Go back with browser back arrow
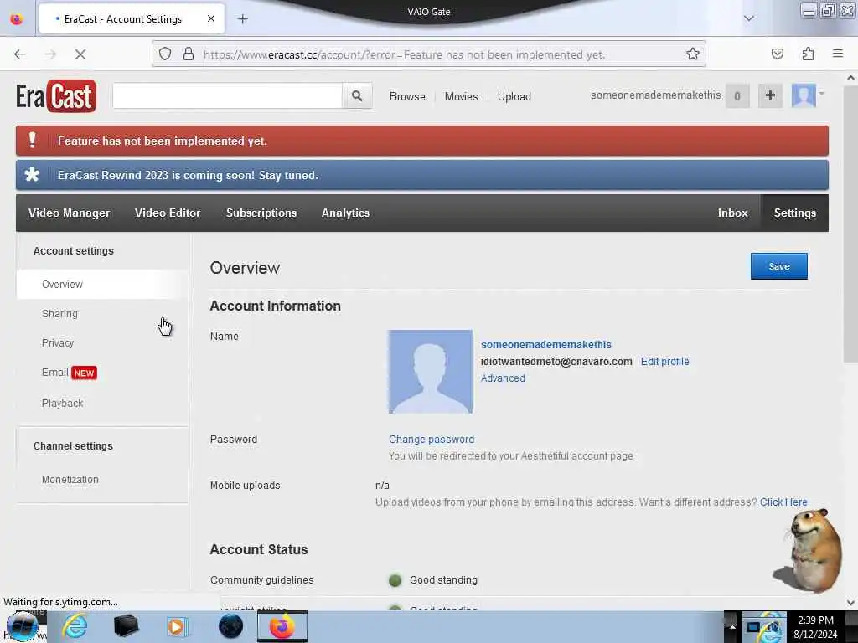The image size is (858, 643). [20, 54]
